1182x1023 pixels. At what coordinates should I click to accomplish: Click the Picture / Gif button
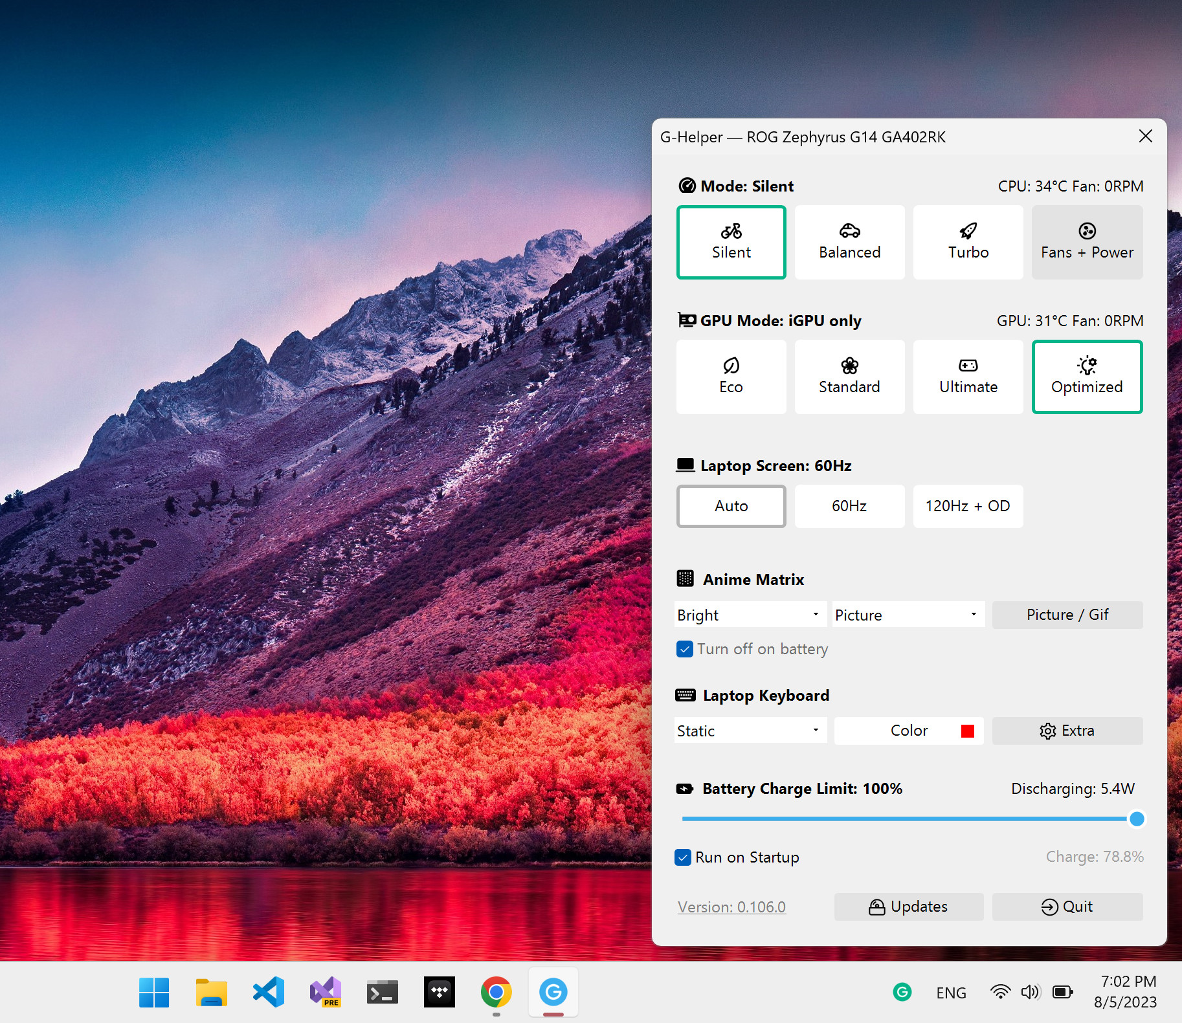[1067, 615]
